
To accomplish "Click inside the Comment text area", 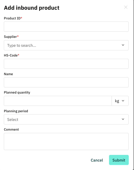I will click(x=66, y=141).
